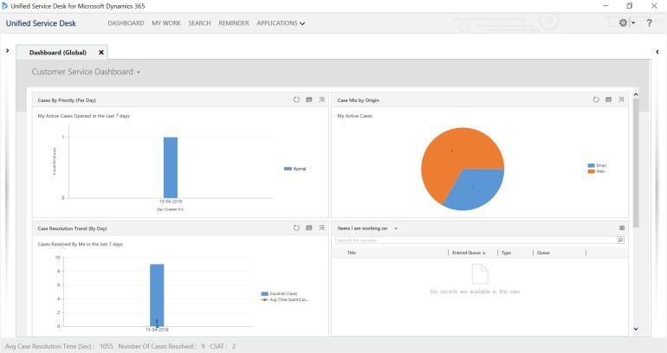Image resolution: width=667 pixels, height=353 pixels.
Task: View records for Cases By Priority chart
Action: point(308,99)
